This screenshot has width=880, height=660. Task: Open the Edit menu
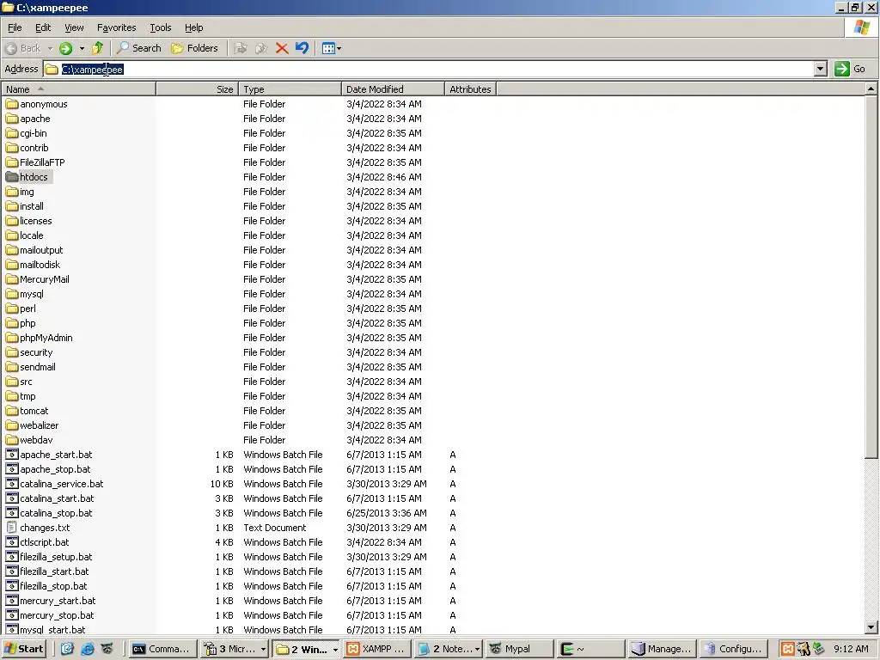tap(43, 27)
